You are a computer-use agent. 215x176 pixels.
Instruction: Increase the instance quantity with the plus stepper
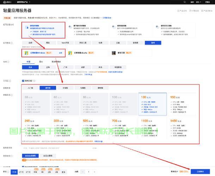pyautogui.click(x=94, y=172)
